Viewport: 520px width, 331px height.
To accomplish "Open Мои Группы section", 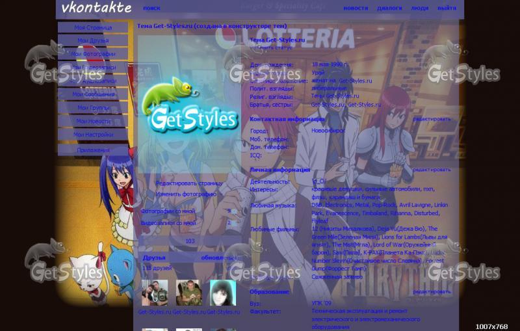I will (93, 108).
